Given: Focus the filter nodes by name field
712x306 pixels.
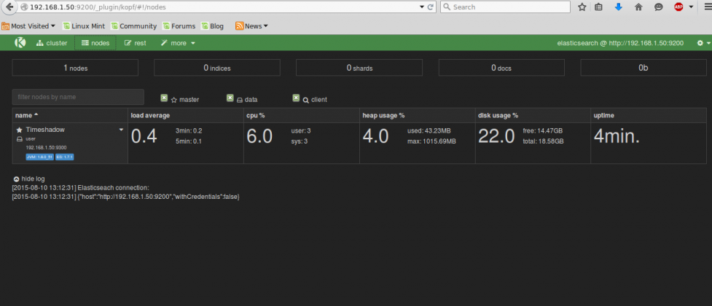Looking at the screenshot, I should click(x=78, y=97).
